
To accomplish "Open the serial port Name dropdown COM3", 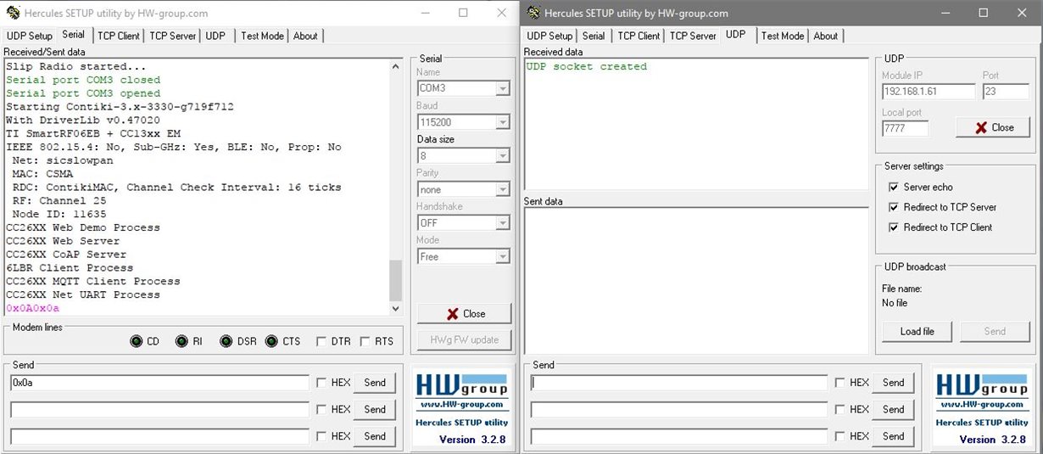I will tap(503, 88).
